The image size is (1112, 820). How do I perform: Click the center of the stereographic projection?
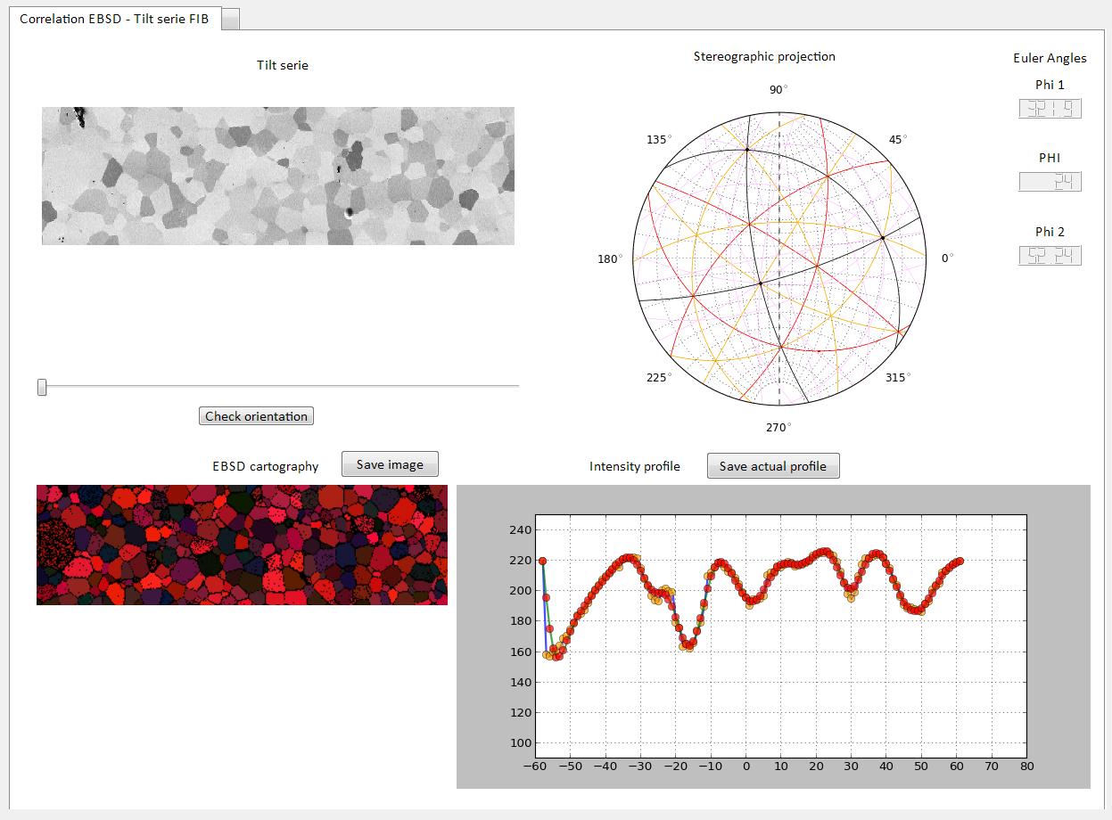point(779,257)
